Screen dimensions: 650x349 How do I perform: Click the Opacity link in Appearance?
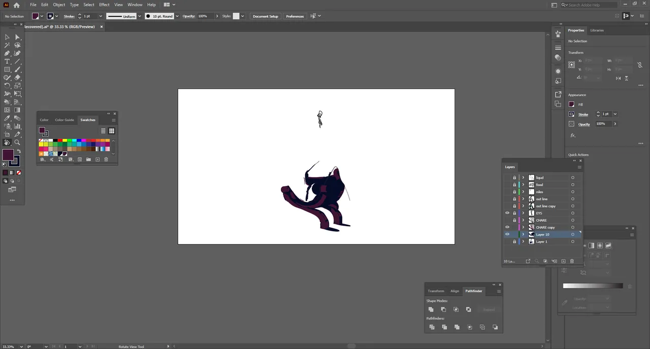click(x=584, y=124)
